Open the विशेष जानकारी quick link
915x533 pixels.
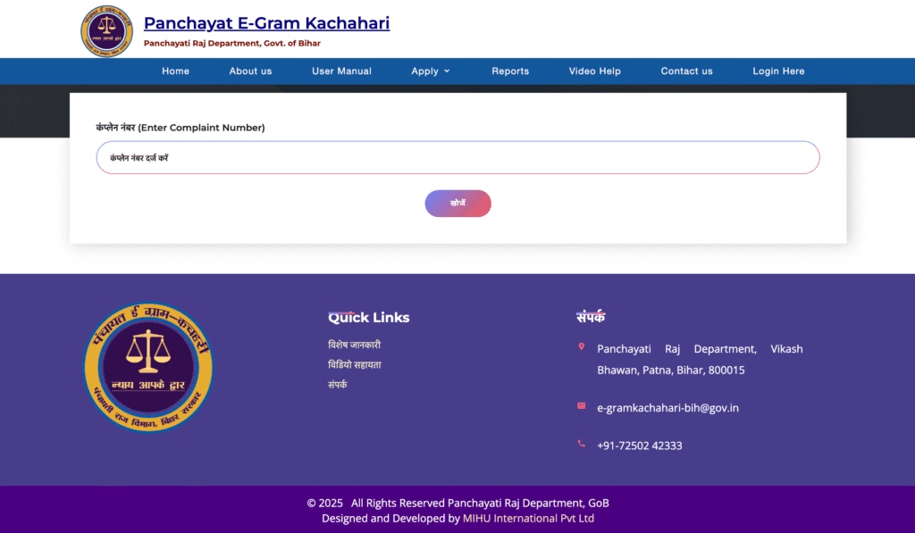(354, 346)
